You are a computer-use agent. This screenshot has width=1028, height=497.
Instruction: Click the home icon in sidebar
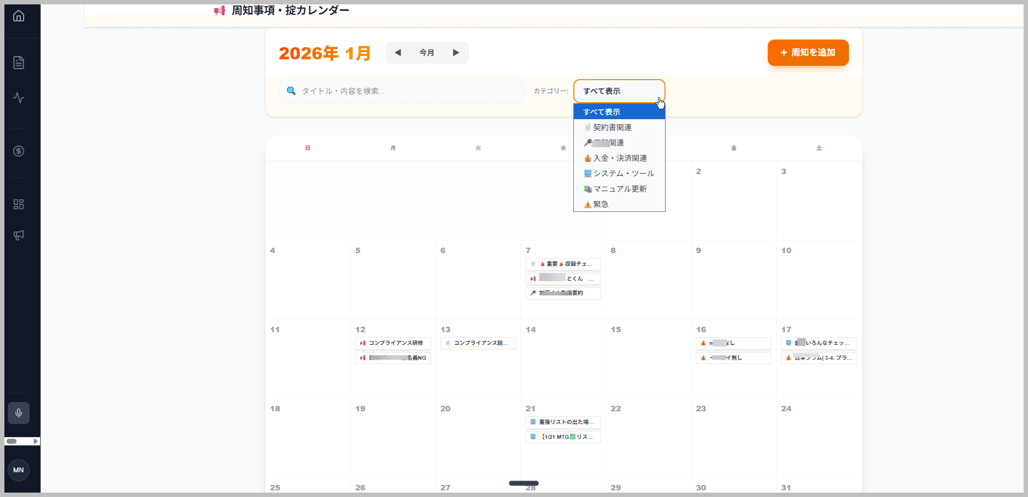[19, 16]
